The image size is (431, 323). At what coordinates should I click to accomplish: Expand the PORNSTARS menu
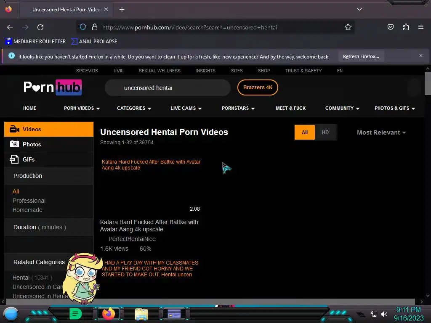point(238,108)
